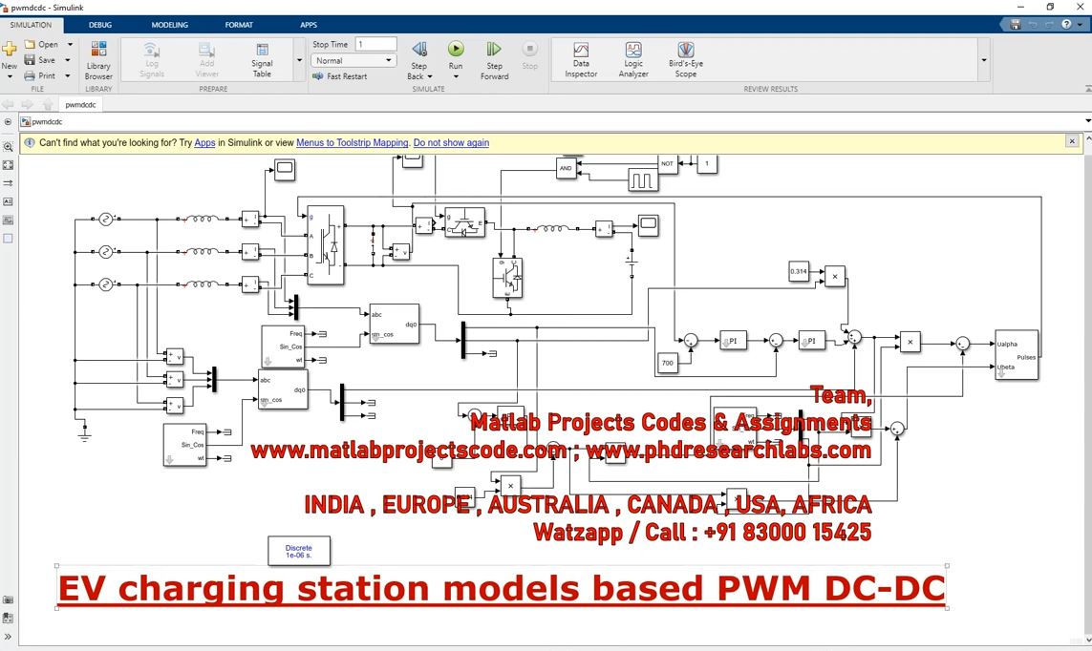The image size is (1092, 651).
Task: Expand the Review Results gallery arrow
Action: pos(984,60)
